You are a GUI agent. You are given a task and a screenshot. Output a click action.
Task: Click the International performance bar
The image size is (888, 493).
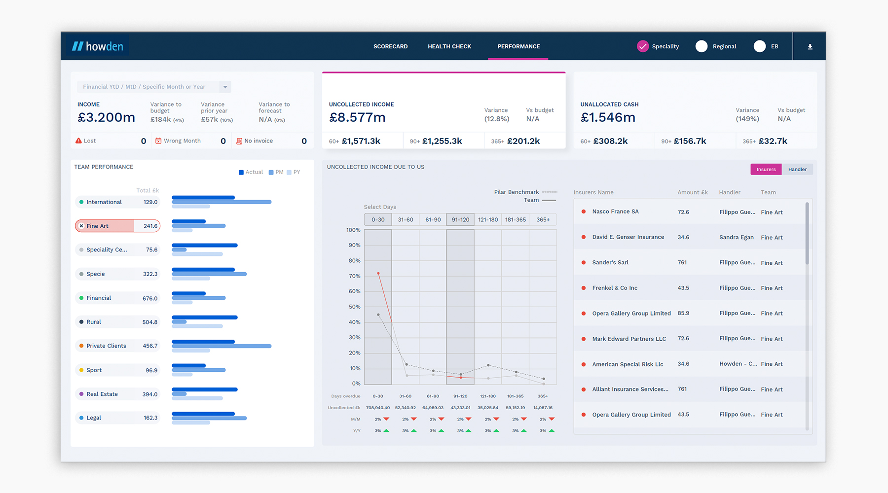coord(222,202)
